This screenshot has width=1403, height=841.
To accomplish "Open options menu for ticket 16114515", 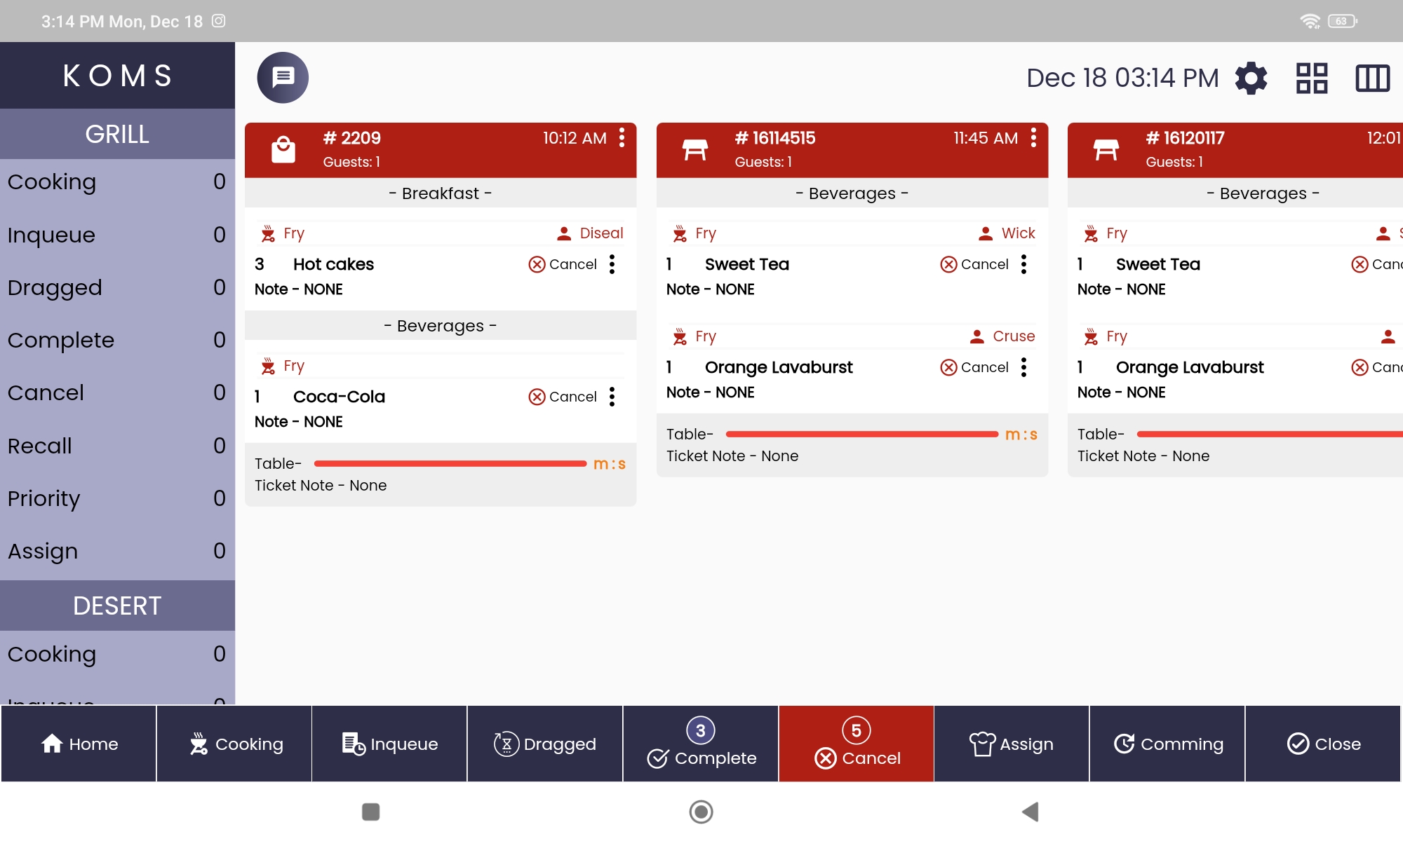I will (x=1033, y=138).
